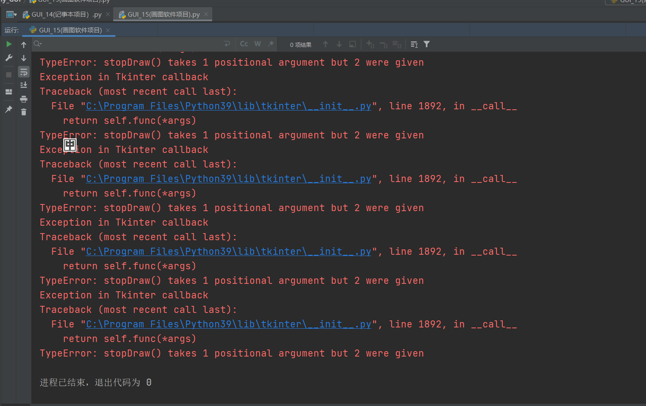Screen dimensions: 646x406
Task: Open bottommost tkinter __init__.py traceback link
Action: tap(229, 324)
